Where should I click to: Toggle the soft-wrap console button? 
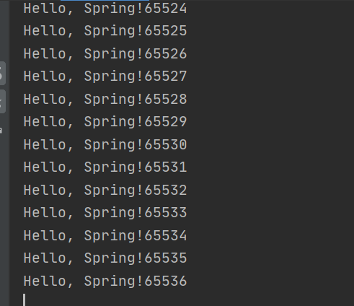tap(2, 73)
